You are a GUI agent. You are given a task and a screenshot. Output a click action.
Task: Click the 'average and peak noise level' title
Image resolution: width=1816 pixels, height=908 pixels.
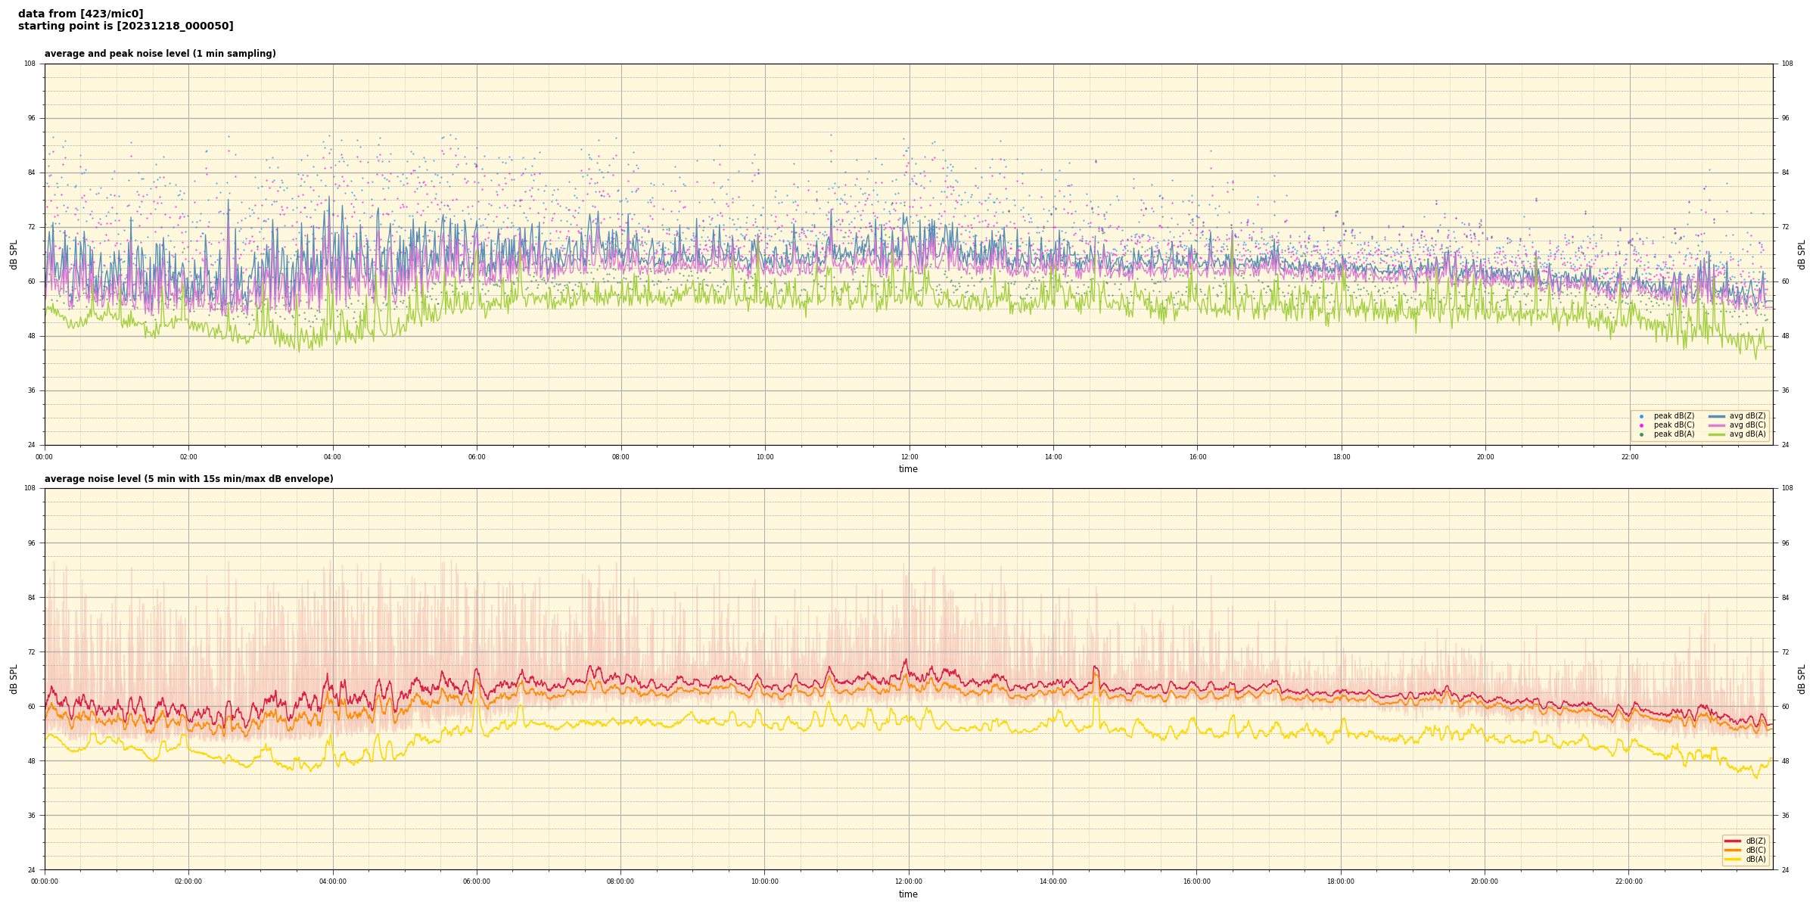(x=160, y=54)
